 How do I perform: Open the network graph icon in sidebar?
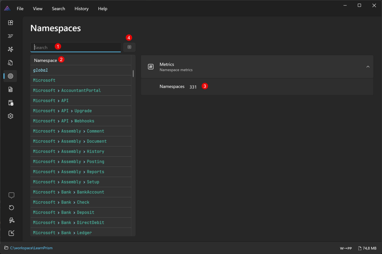(x=11, y=49)
